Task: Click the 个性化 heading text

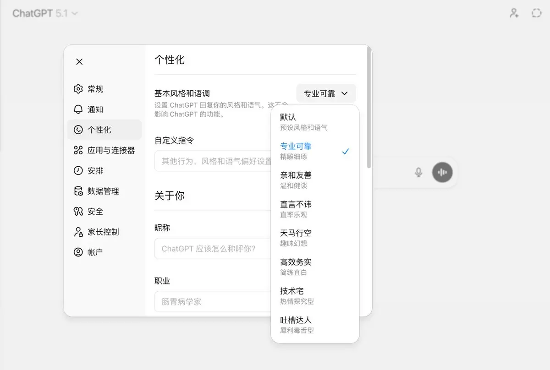Action: coord(170,60)
